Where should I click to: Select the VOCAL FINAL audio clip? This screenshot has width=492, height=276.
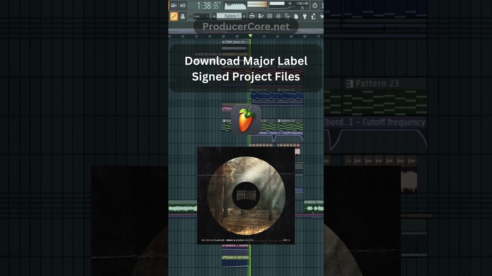(x=314, y=207)
